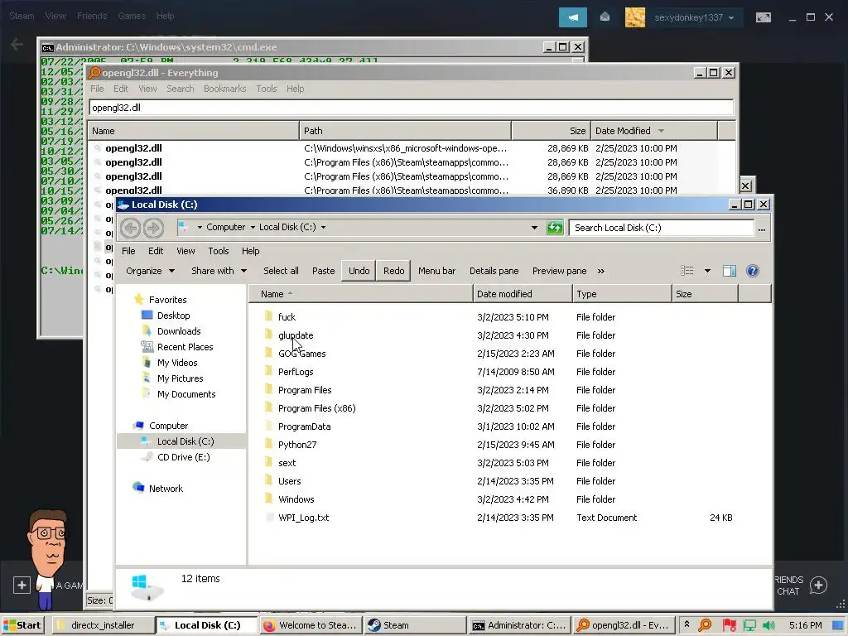Viewport: 848px width, 636px height.
Task: Go forward in Local Disk explorer
Action: coord(153,228)
